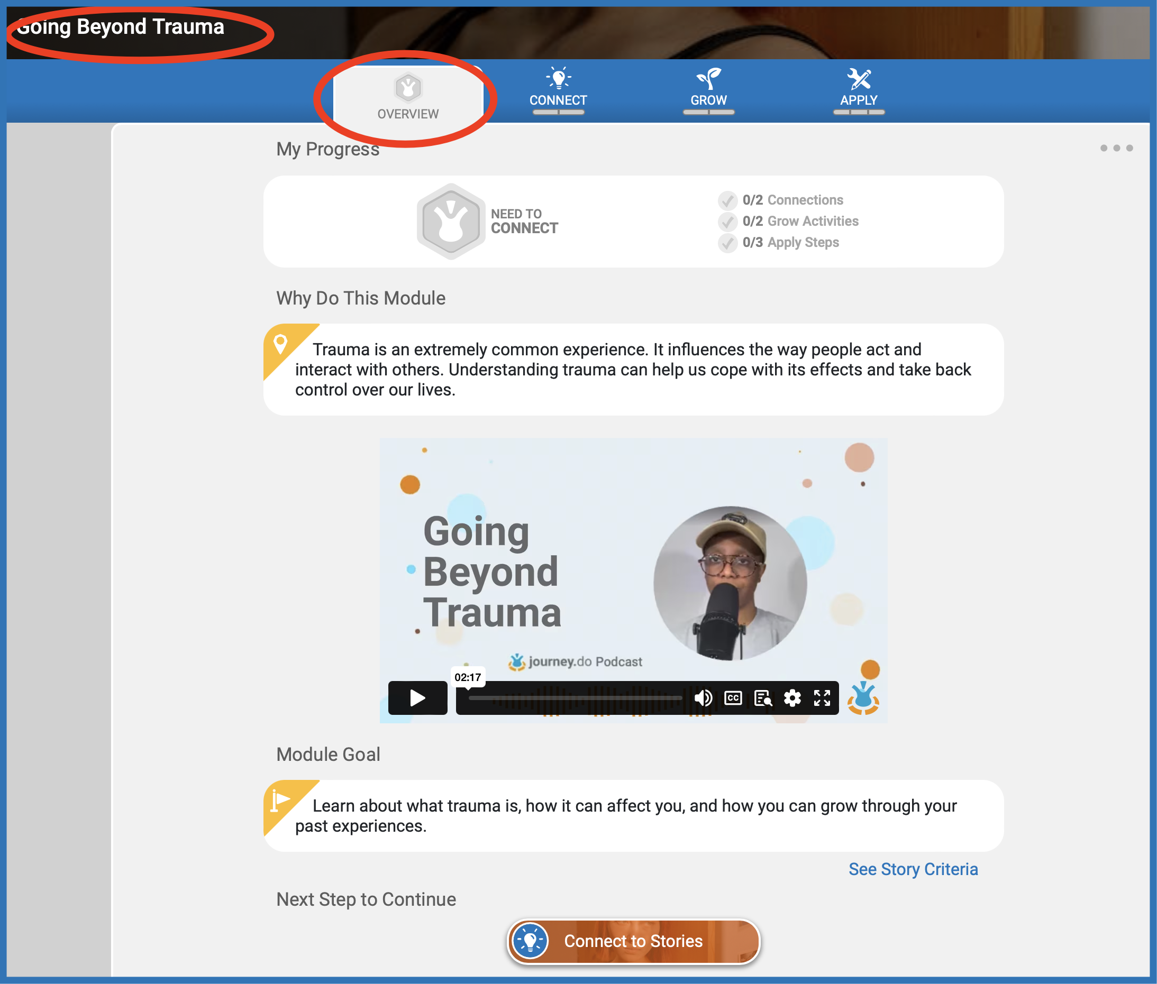1157x984 pixels.
Task: Play the Going Beyond Trauma video
Action: [x=417, y=698]
